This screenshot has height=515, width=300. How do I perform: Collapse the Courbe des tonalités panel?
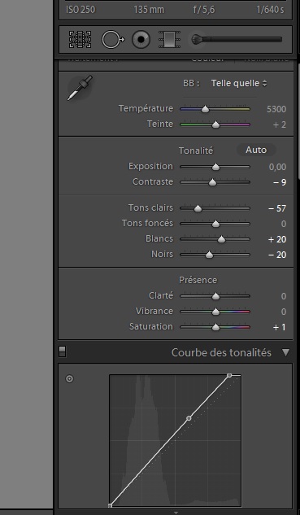[286, 352]
